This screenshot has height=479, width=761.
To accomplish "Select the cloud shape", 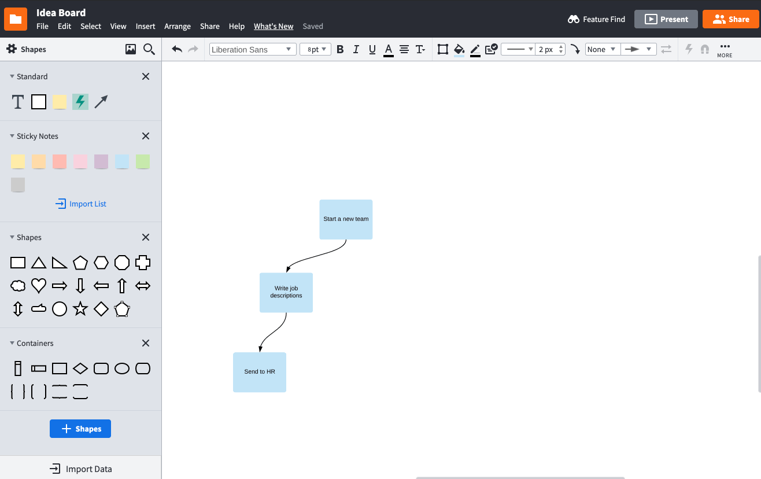I will [x=18, y=285].
